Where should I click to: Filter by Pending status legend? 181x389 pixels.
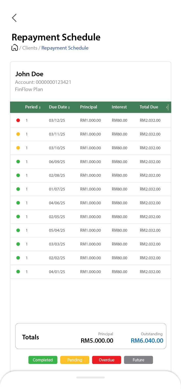(x=75, y=360)
